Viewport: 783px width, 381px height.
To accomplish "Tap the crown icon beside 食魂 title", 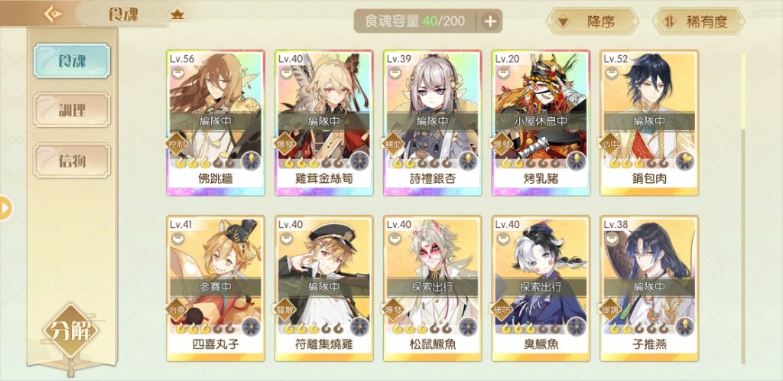I will (x=177, y=15).
